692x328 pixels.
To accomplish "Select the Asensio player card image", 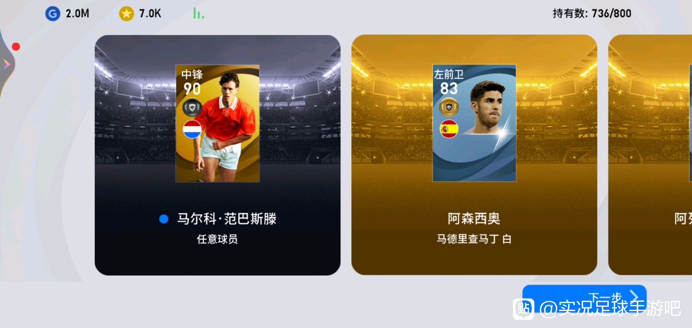I will pyautogui.click(x=474, y=123).
